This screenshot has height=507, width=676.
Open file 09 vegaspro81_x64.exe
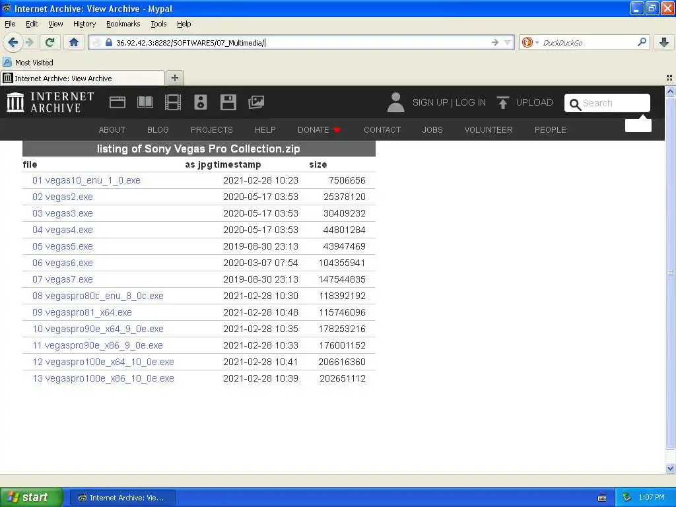pyautogui.click(x=82, y=312)
